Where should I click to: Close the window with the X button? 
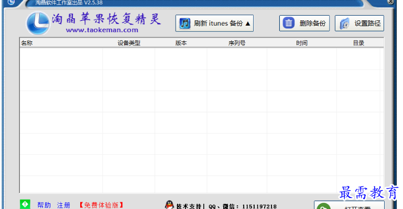point(390,2)
